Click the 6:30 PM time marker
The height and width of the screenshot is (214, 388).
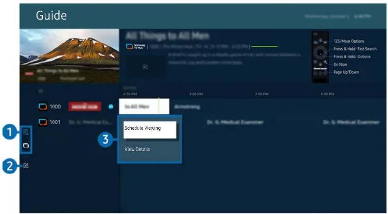pos(130,94)
